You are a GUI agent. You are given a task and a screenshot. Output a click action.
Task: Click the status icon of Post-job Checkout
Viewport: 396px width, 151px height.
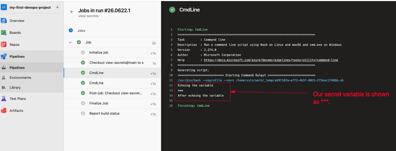click(x=83, y=93)
